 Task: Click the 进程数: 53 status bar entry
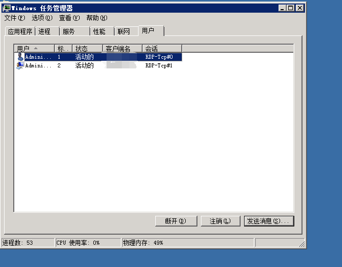[x=28, y=243]
